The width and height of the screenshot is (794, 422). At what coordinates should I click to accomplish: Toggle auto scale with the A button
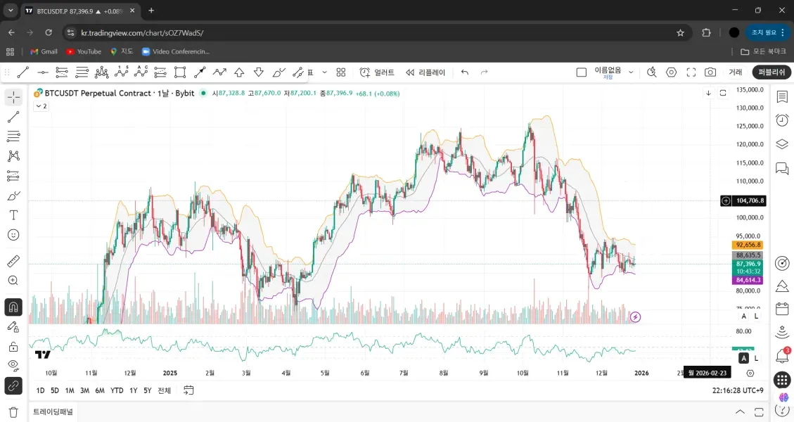coord(744,316)
